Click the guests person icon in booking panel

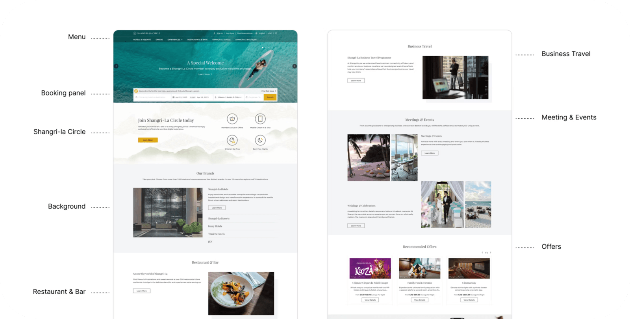[x=216, y=97]
